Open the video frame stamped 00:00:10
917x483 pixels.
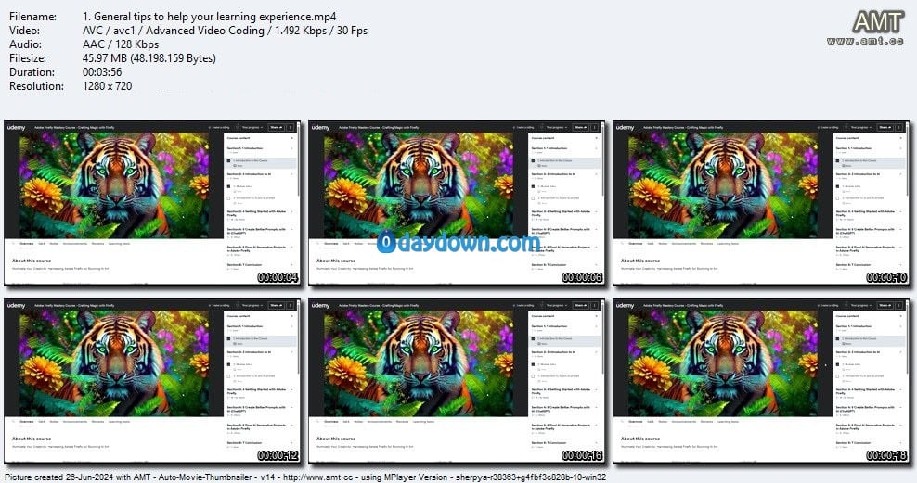pos(761,203)
